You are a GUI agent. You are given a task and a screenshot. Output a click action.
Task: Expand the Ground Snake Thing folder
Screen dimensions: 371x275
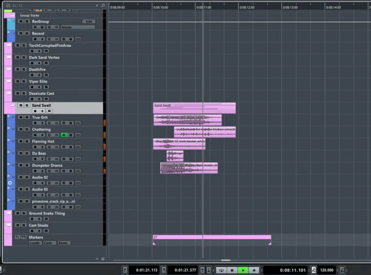(9, 213)
